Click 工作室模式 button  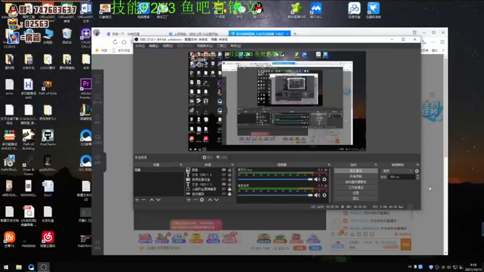tap(356, 187)
